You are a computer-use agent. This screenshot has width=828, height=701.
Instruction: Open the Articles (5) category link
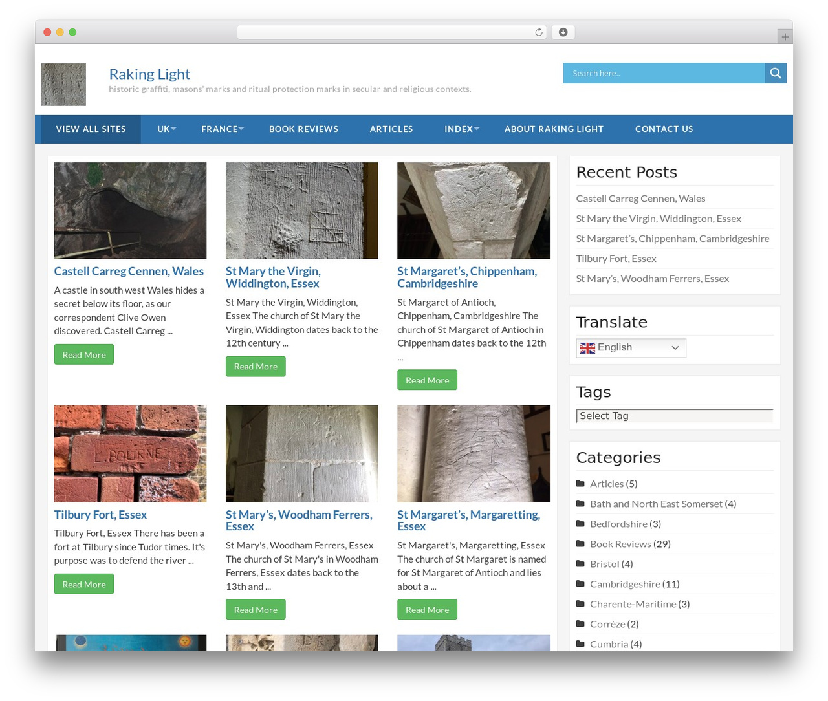(607, 484)
